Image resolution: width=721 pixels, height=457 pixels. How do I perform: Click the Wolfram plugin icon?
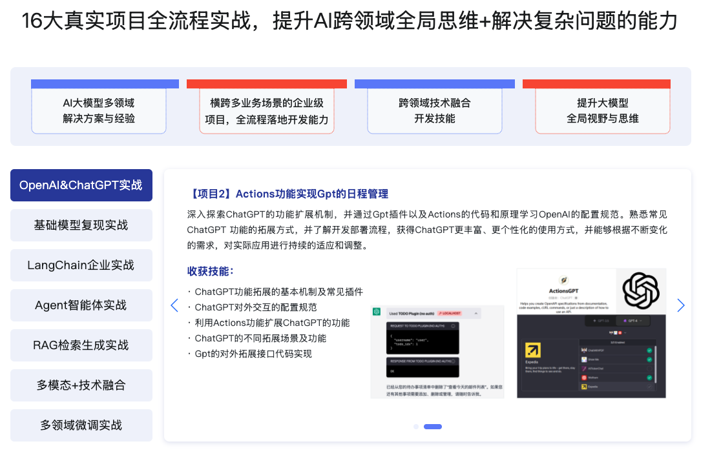click(x=584, y=378)
